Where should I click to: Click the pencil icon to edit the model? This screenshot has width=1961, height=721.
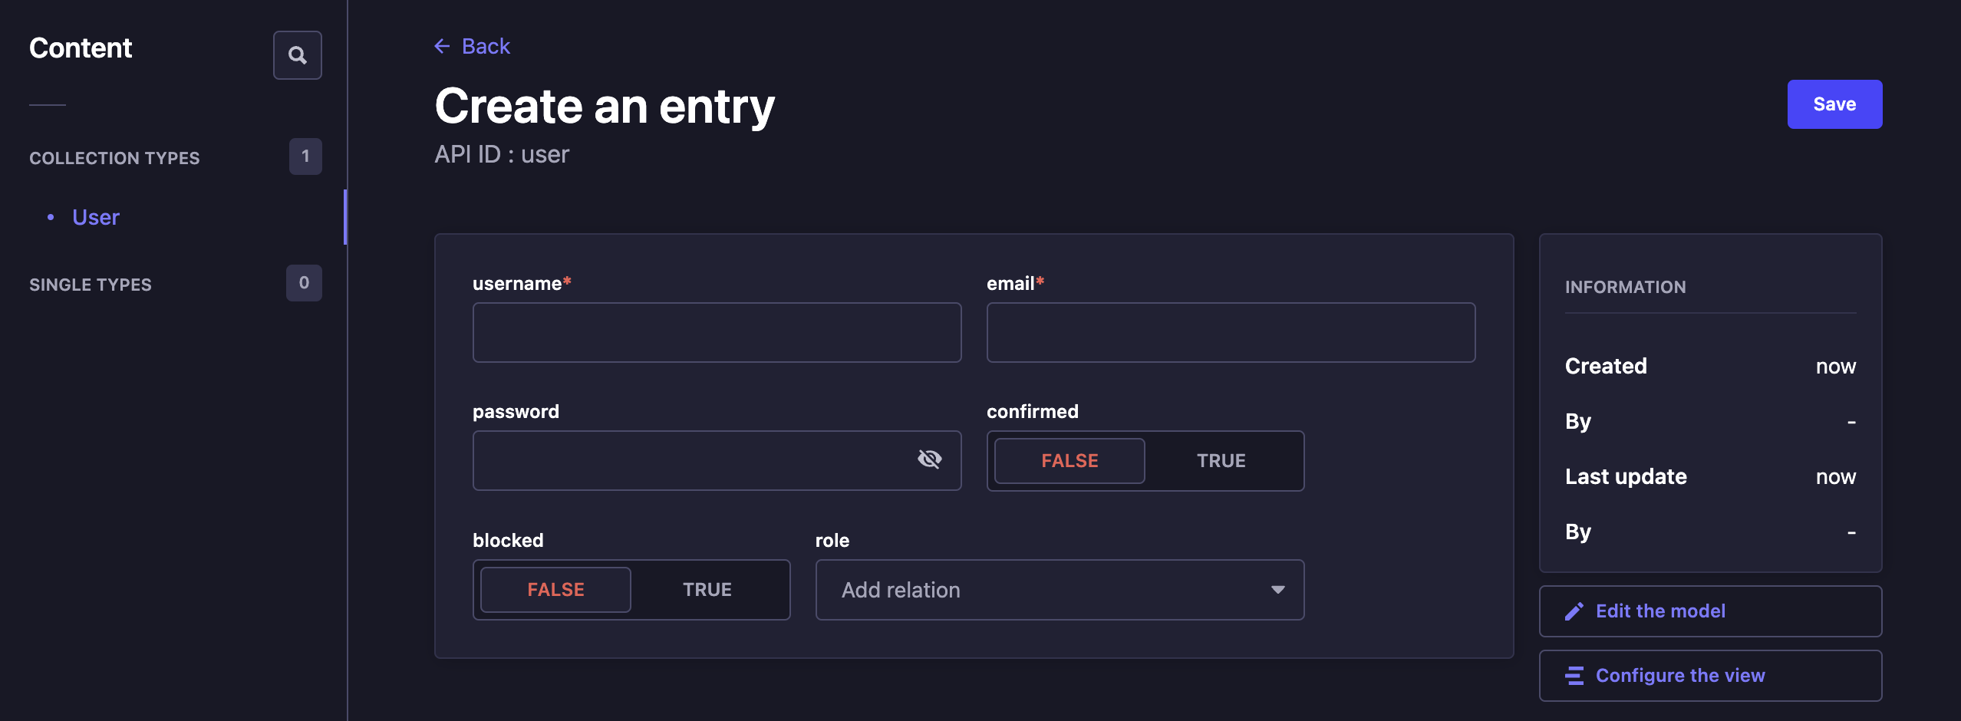pyautogui.click(x=1574, y=611)
